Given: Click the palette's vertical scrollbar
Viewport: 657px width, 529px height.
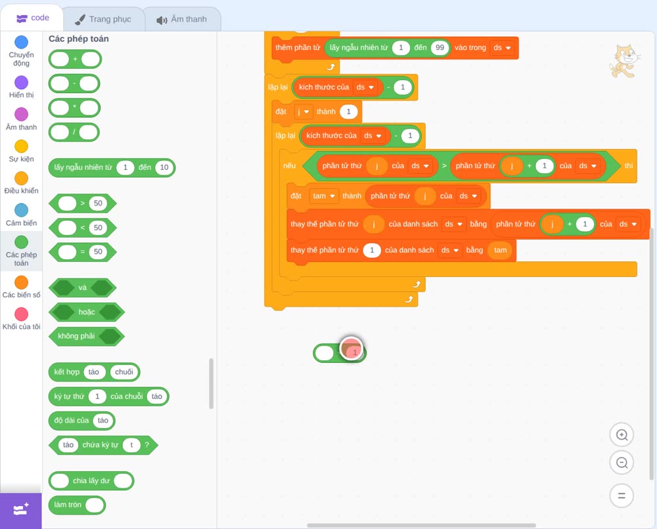Looking at the screenshot, I should [x=211, y=383].
